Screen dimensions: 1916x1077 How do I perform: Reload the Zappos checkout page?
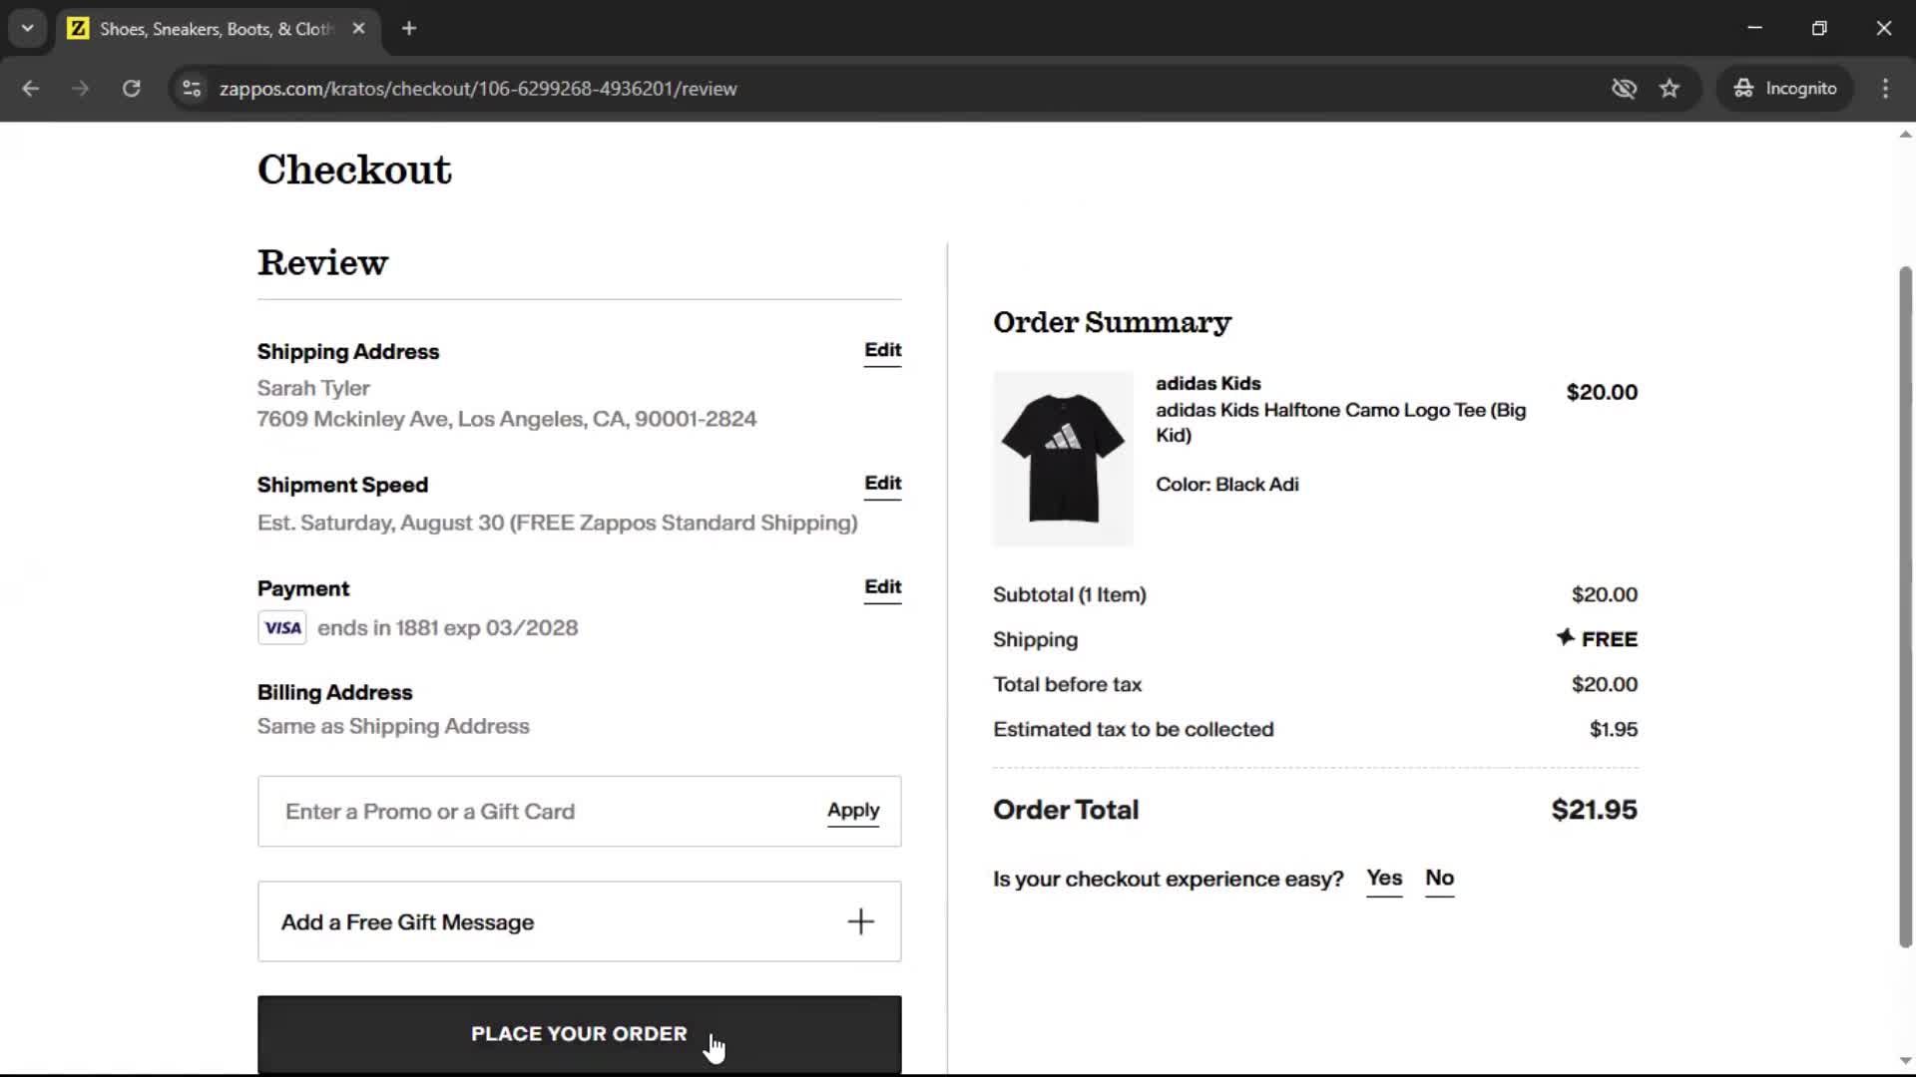click(x=131, y=89)
